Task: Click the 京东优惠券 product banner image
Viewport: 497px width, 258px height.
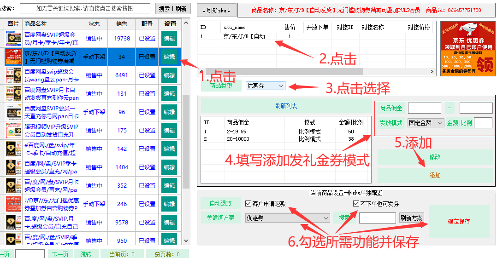Action: click(x=467, y=49)
